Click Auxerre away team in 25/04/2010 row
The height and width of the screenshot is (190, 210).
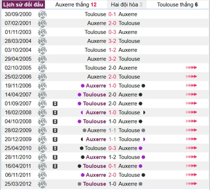[128, 148]
